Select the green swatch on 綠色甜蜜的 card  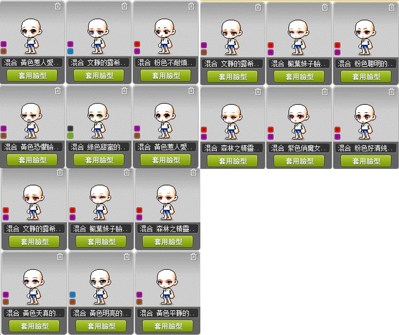[x=71, y=136]
